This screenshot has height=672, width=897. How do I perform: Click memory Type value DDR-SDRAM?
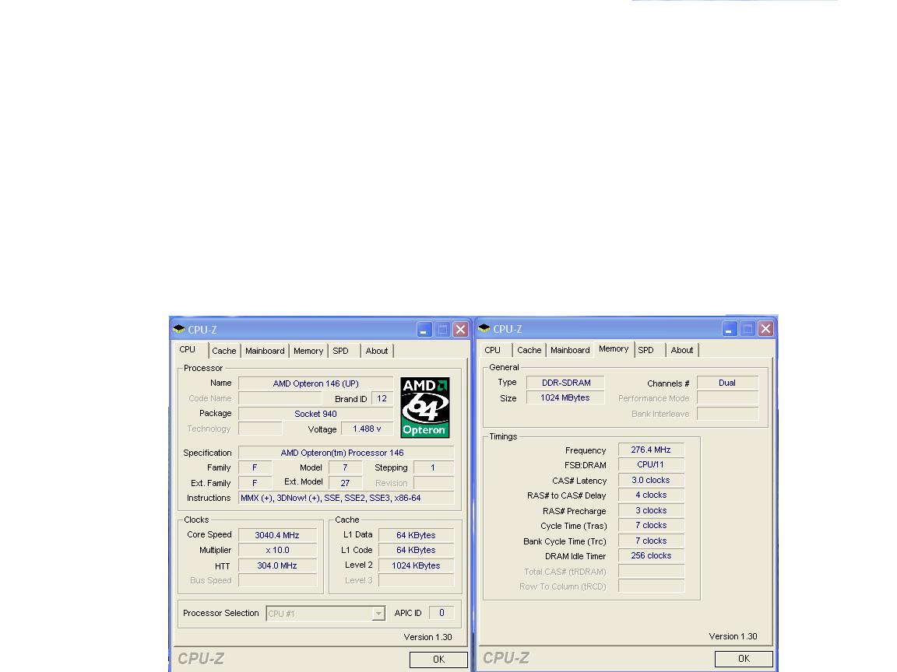[566, 383]
